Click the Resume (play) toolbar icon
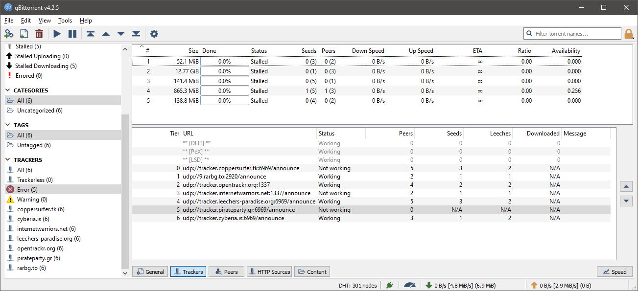Screen dimensions: 638x291 point(57,34)
